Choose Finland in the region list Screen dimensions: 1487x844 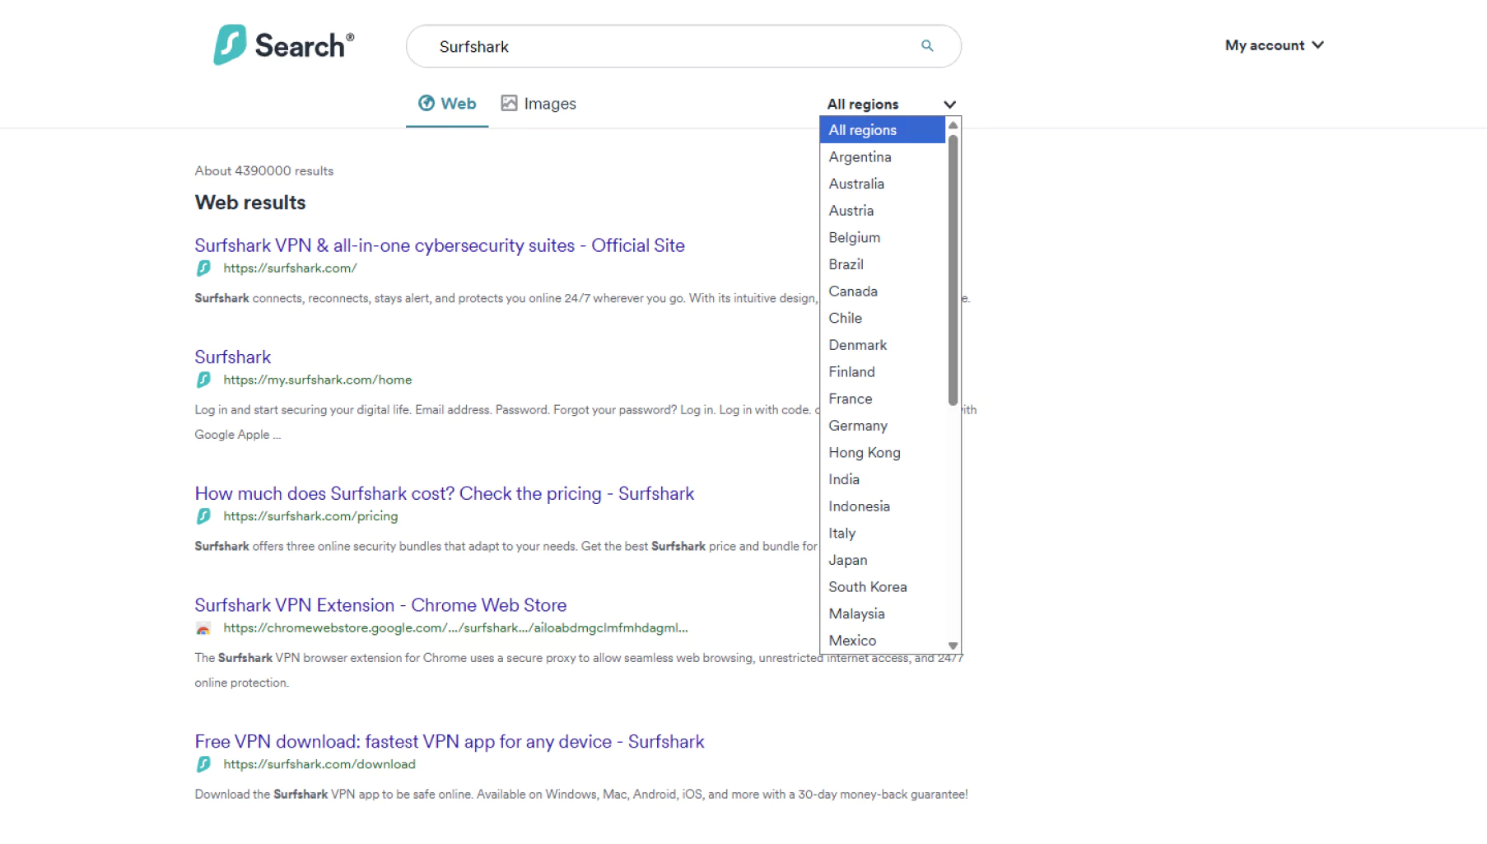(883, 372)
